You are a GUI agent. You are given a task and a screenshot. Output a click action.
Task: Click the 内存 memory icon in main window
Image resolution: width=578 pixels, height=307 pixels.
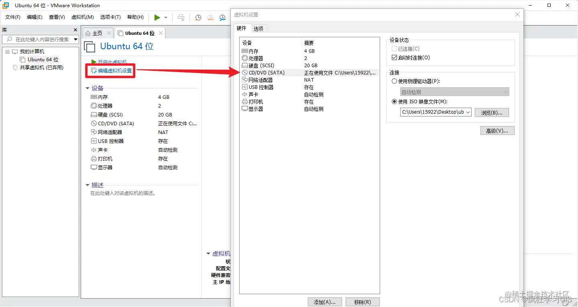94,97
